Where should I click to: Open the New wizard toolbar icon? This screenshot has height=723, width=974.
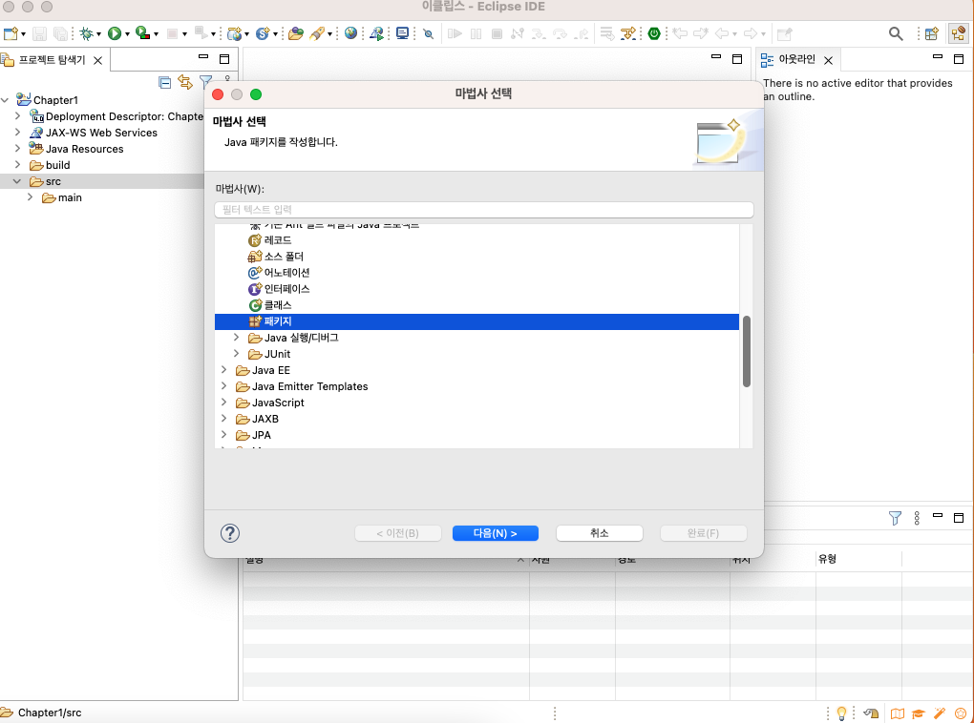pos(11,33)
